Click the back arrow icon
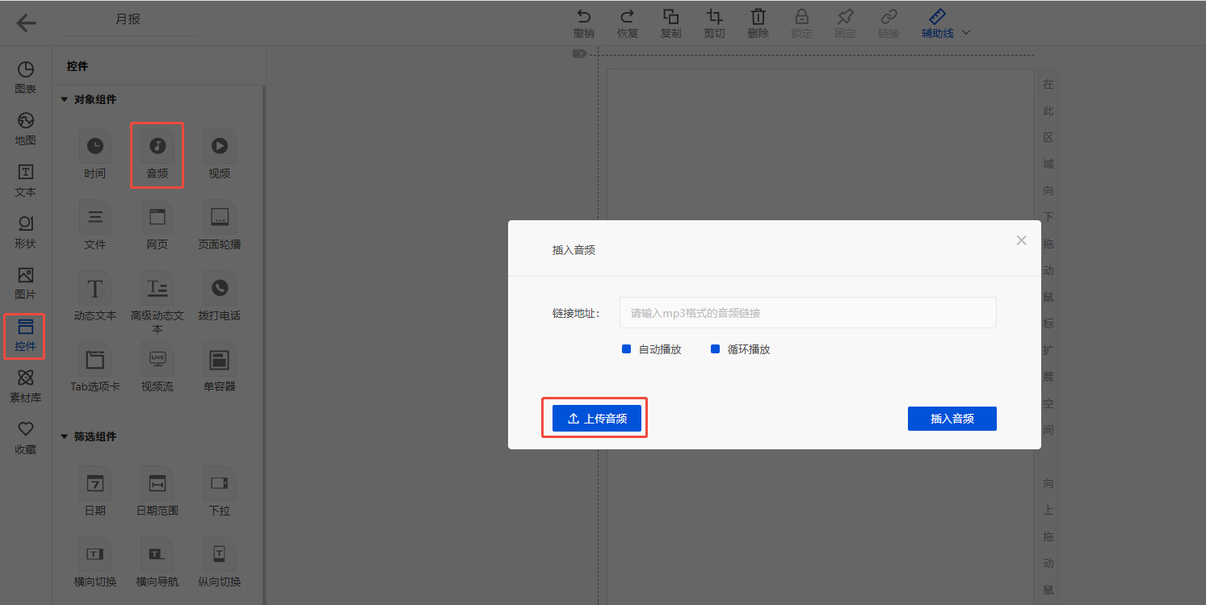 (27, 23)
